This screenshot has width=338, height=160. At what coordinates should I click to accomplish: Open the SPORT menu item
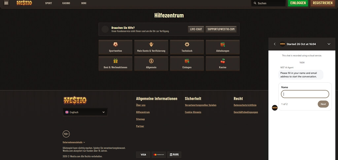point(49,3)
